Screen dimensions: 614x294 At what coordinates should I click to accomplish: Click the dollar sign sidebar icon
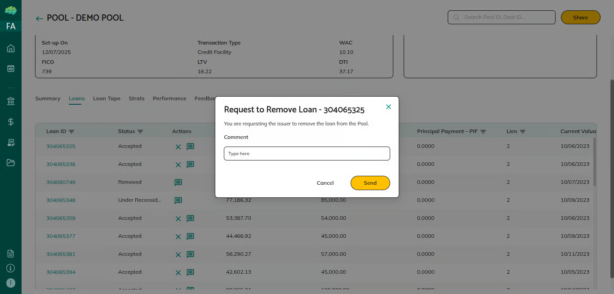click(11, 122)
